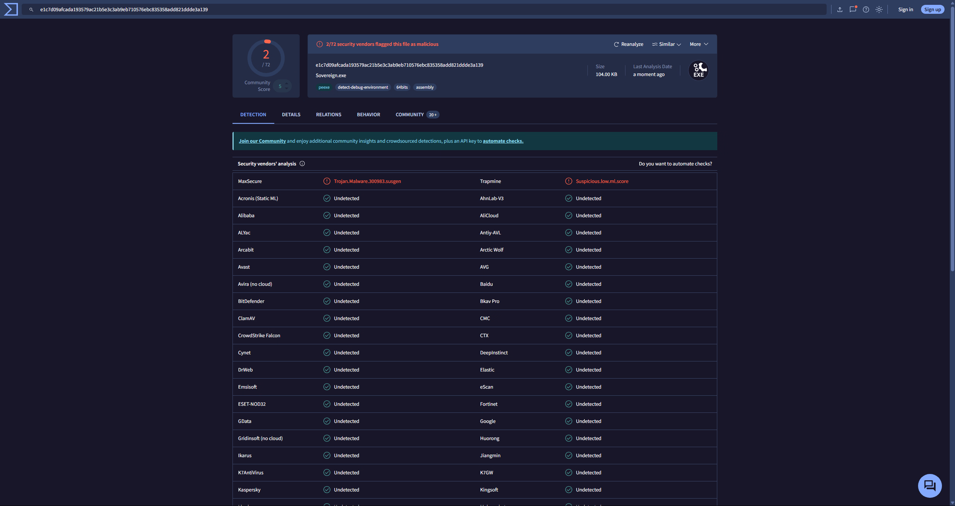
Task: Open the live chat bubble button
Action: 929,486
